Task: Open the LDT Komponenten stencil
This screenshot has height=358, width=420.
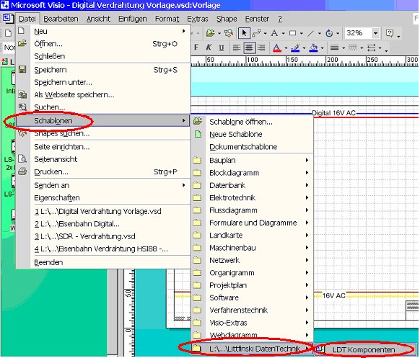Action: pyautogui.click(x=364, y=349)
